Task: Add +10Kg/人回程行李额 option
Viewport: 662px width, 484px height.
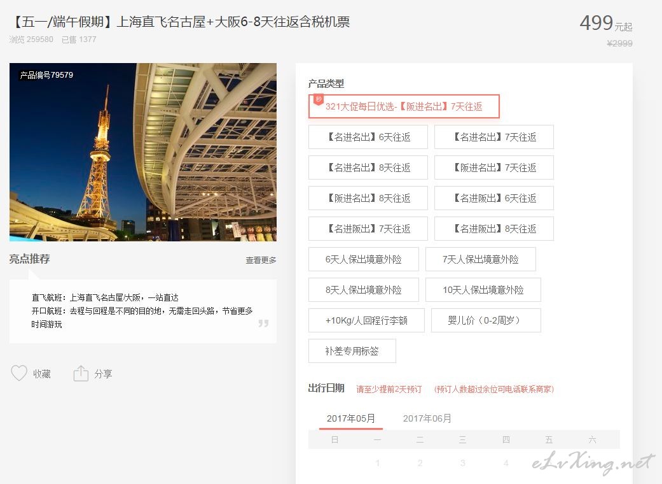Action: [x=366, y=320]
